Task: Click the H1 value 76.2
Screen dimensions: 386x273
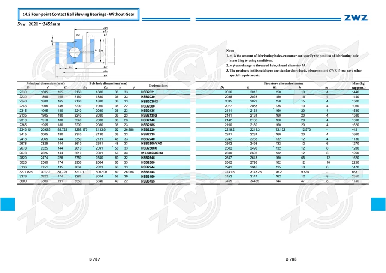Action: pyautogui.click(x=279, y=172)
